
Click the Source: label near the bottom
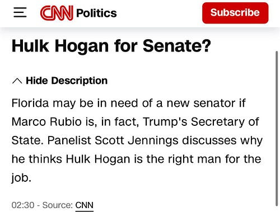(58, 205)
